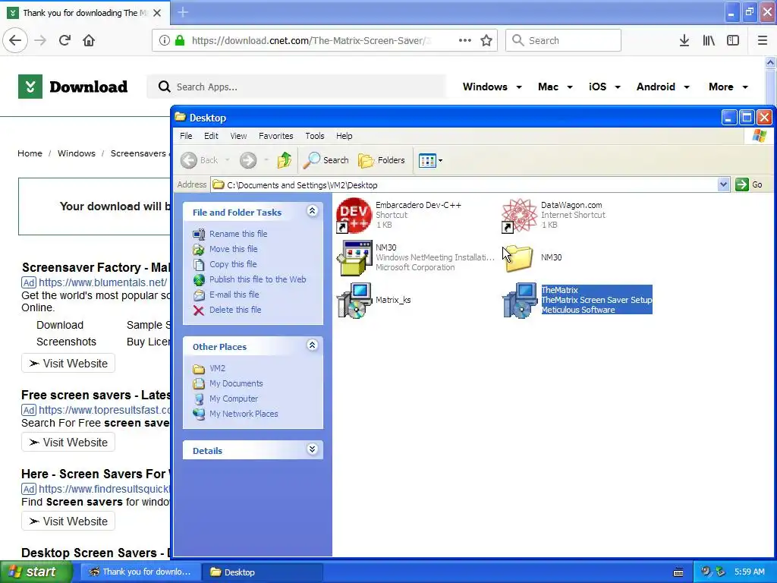Click Visit Website under Screensaver Factory ad
Viewport: 777px width, 583px height.
[68, 364]
